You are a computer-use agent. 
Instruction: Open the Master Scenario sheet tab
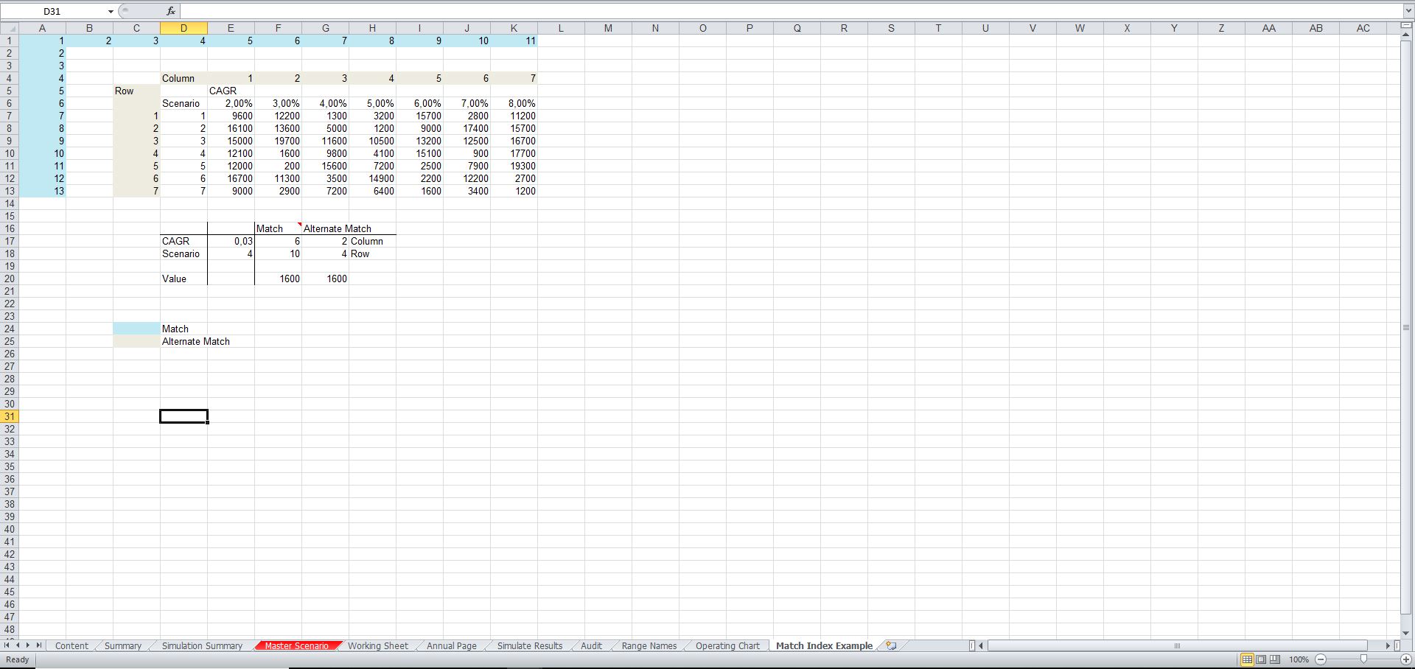[296, 646]
